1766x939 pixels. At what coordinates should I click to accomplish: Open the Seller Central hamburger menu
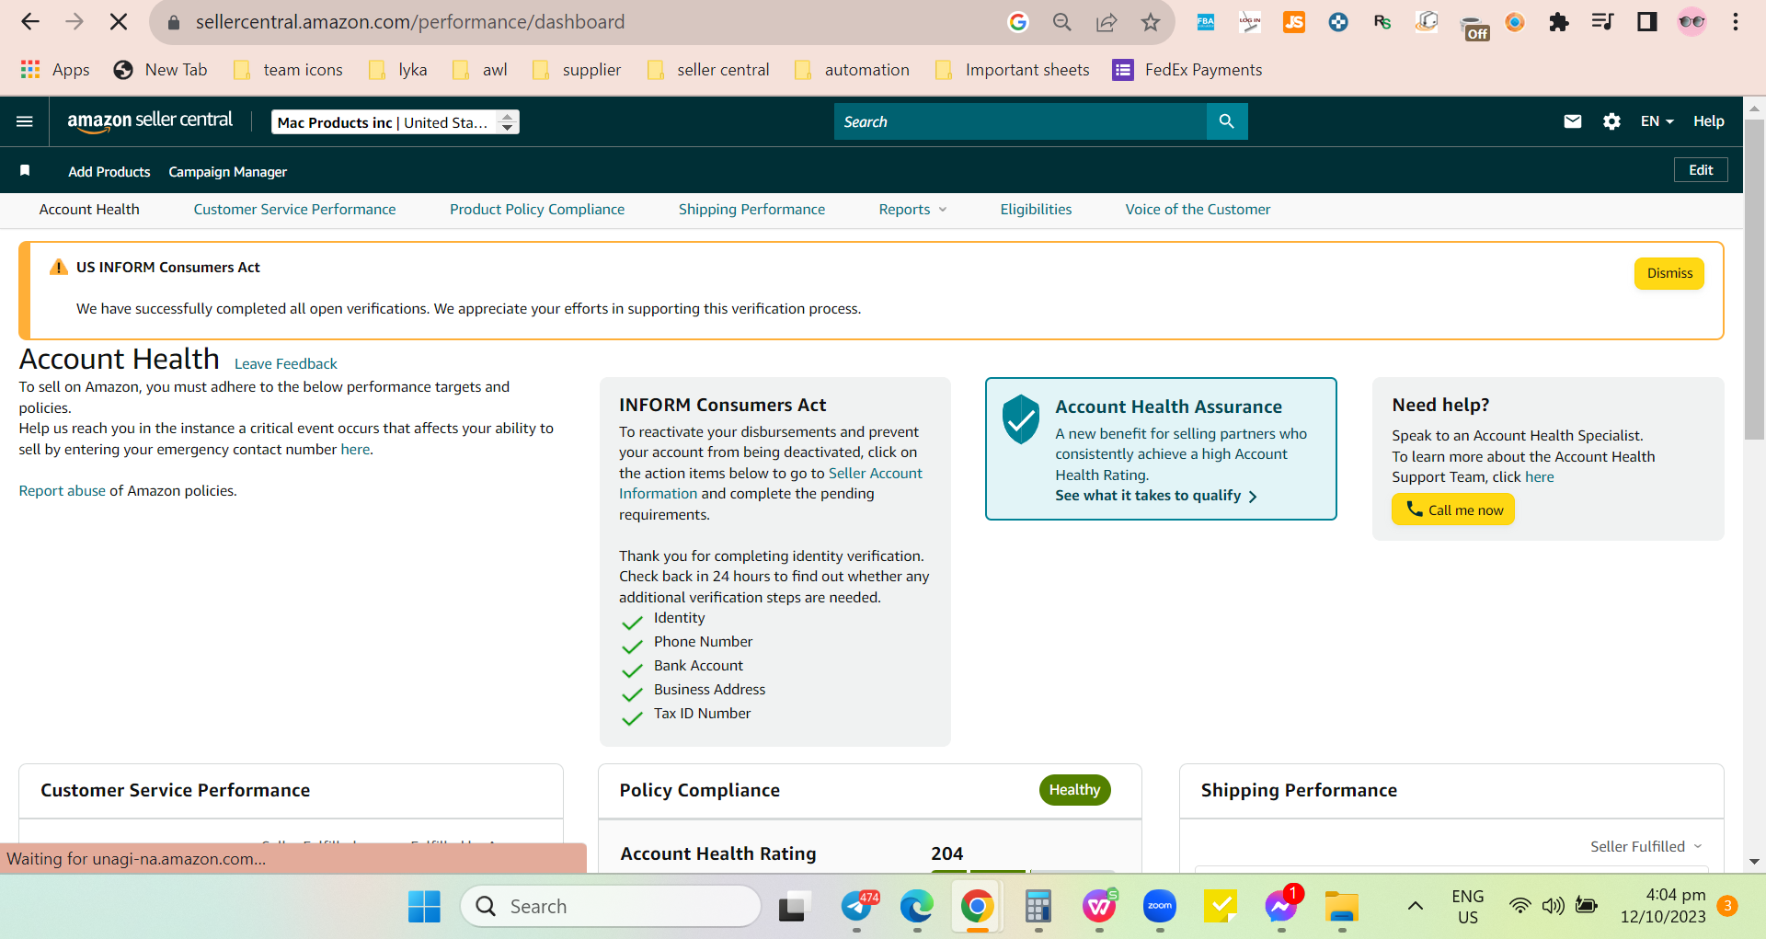pyautogui.click(x=25, y=121)
